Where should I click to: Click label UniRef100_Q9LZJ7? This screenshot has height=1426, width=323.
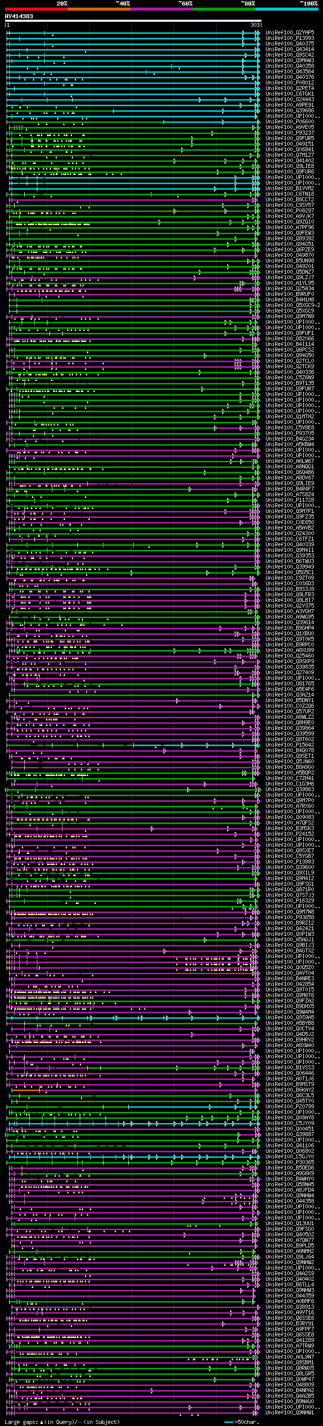pos(290,277)
